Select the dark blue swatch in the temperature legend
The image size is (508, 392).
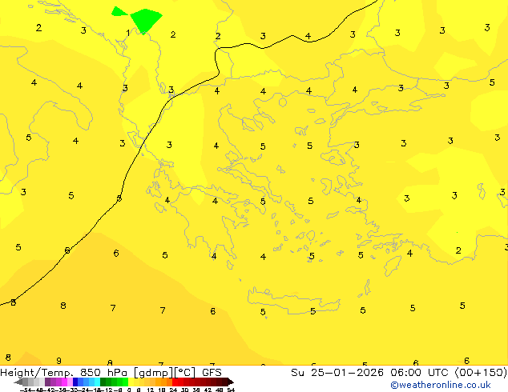(75, 382)
